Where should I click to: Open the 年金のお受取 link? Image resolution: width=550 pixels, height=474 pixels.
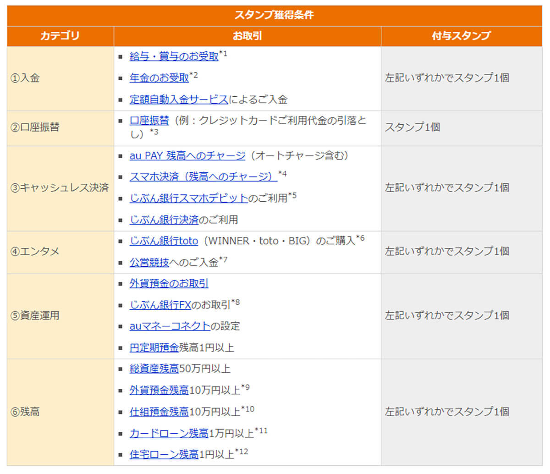pos(159,78)
